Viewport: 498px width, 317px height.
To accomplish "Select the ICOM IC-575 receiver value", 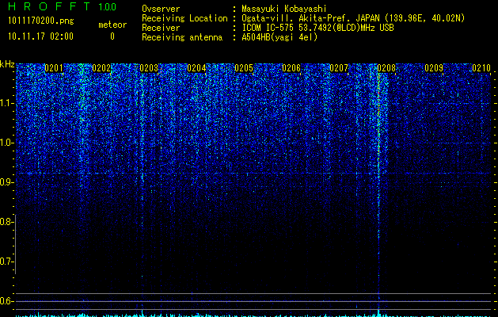I will (318, 28).
